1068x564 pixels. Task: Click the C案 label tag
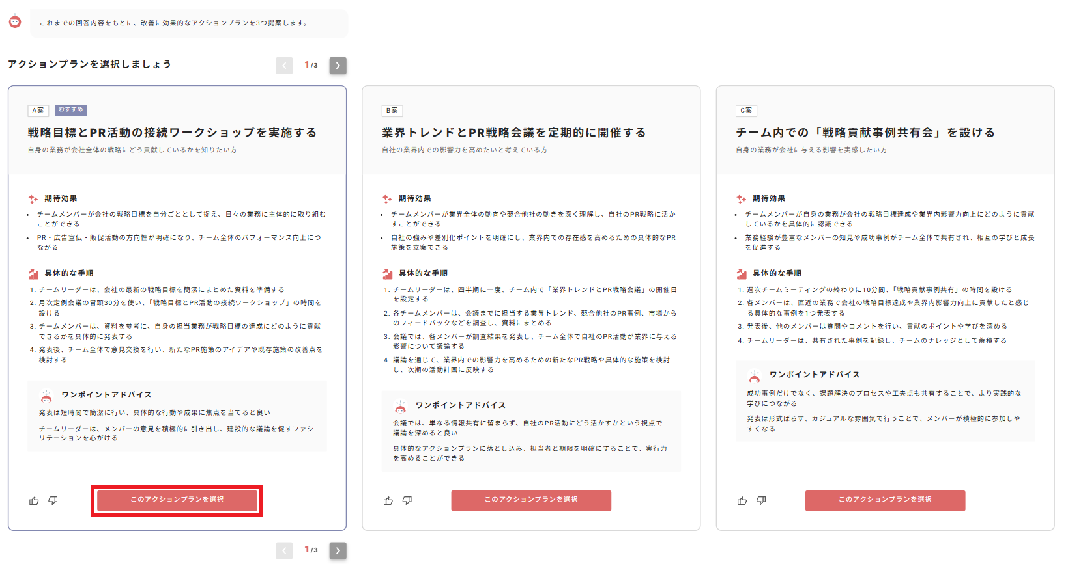pos(746,111)
